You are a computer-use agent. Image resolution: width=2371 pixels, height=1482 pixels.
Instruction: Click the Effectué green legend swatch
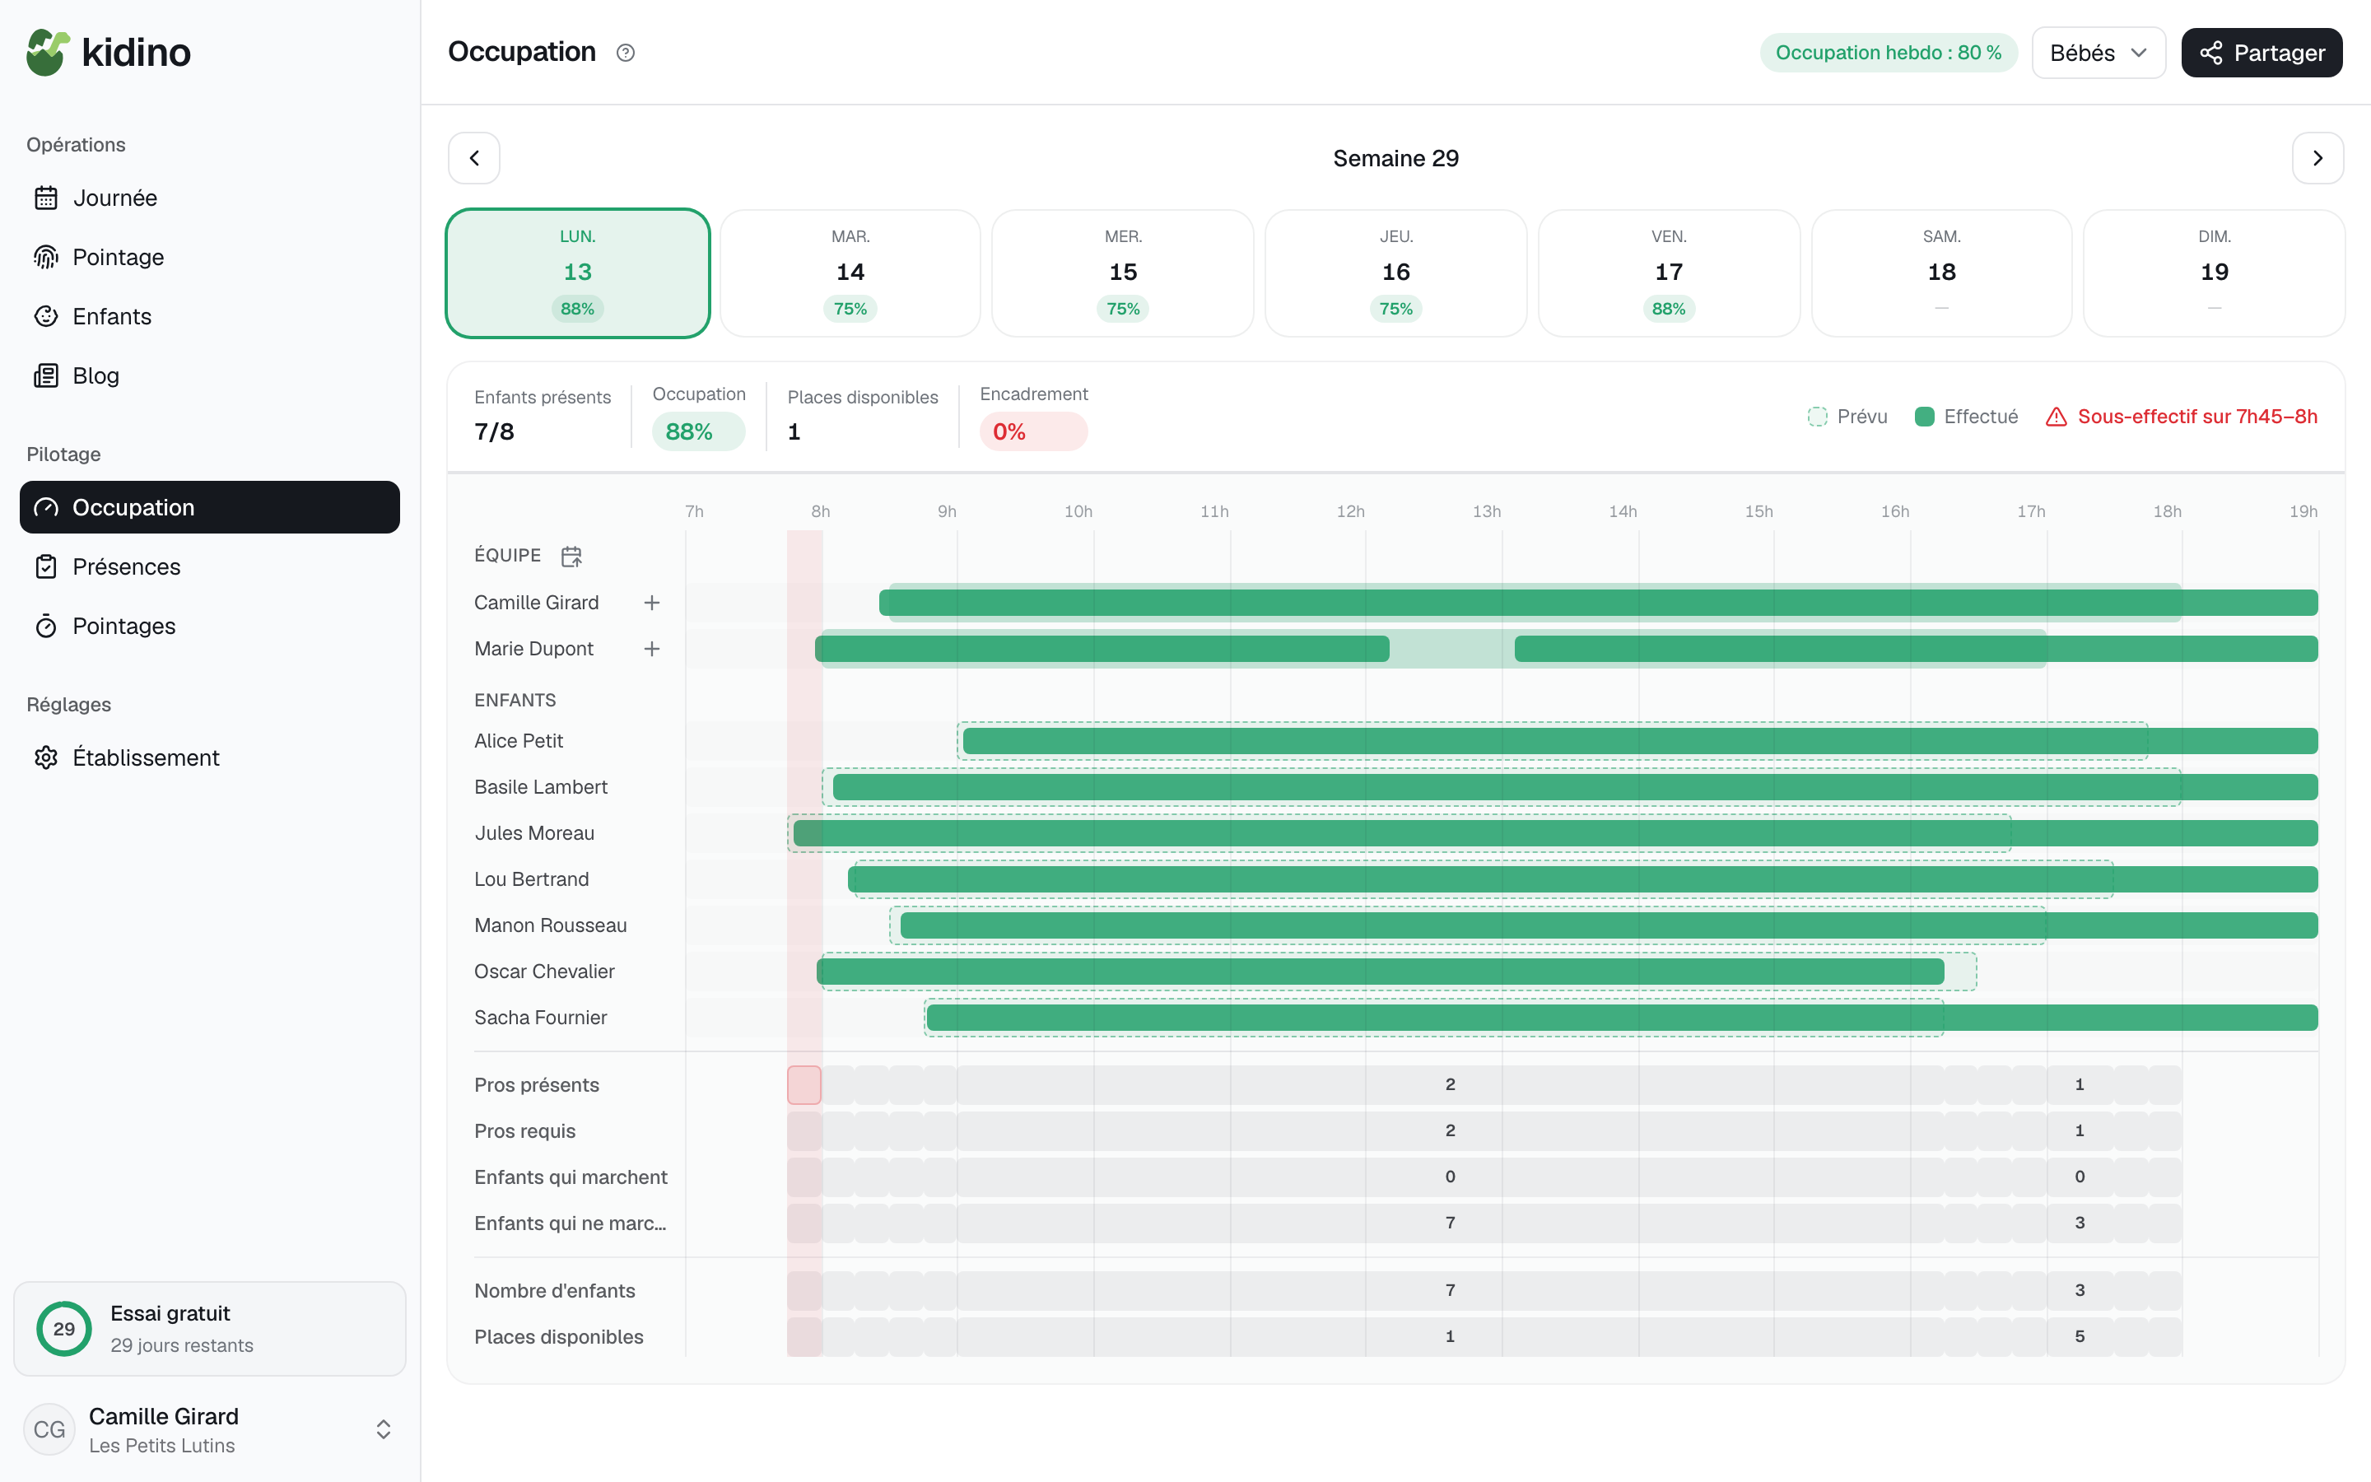(x=1924, y=417)
